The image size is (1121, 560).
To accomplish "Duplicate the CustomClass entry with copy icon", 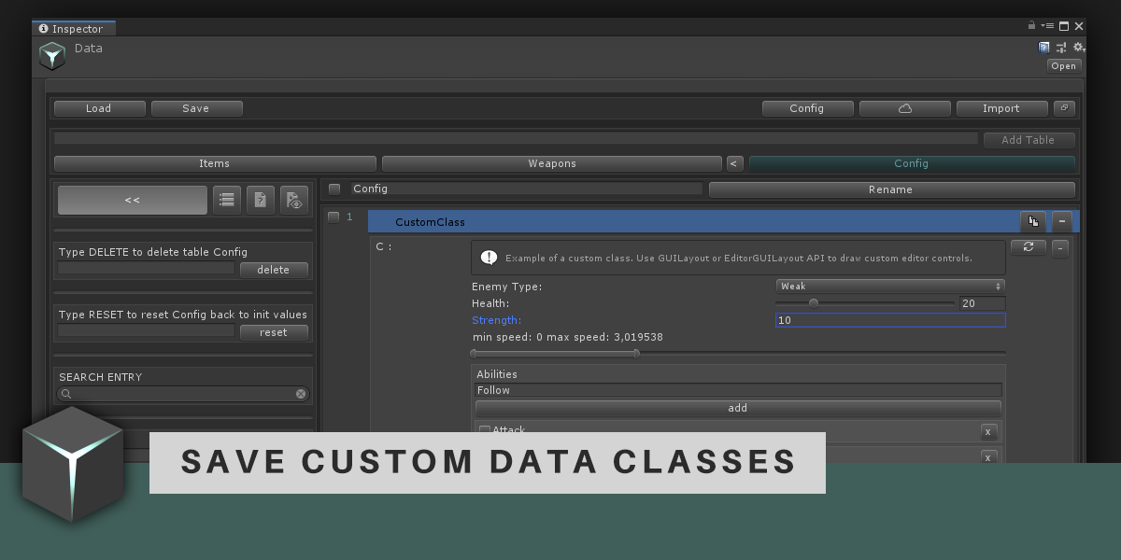I will pyautogui.click(x=1032, y=221).
